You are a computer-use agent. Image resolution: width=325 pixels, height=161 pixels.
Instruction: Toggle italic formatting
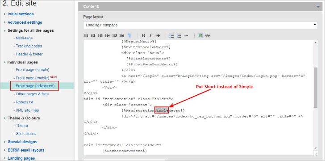pos(150,35)
